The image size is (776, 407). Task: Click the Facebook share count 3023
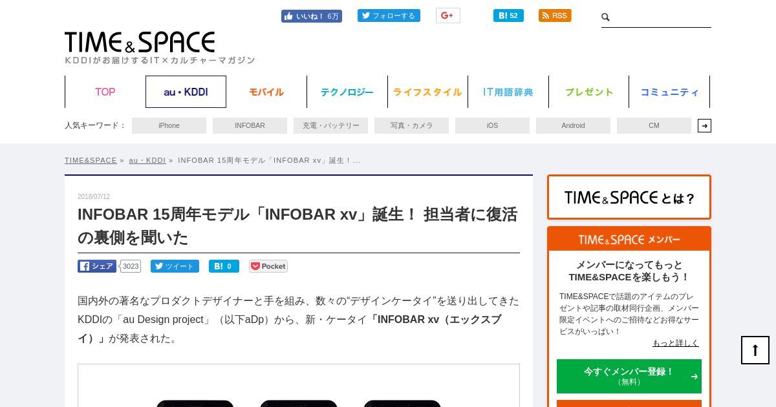(131, 266)
